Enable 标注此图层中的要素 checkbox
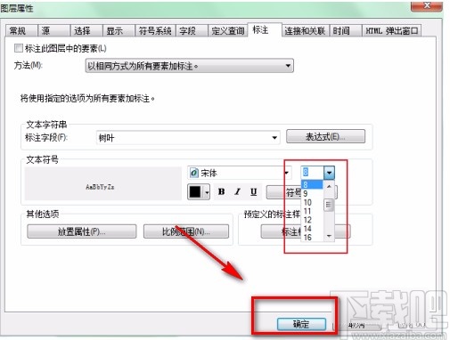 pos(19,48)
